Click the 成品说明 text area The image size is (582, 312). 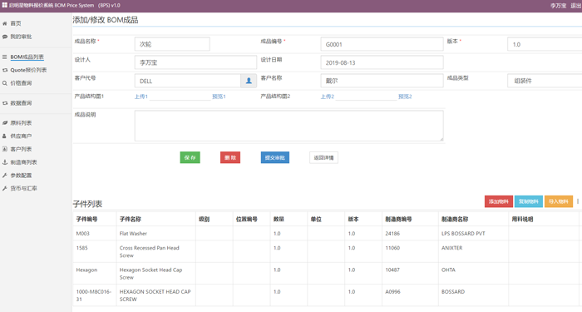[x=289, y=126]
